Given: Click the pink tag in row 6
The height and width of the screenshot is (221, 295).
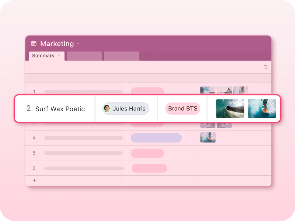Looking at the screenshot, I should point(149,168).
